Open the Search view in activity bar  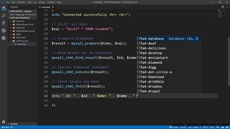[4, 15]
